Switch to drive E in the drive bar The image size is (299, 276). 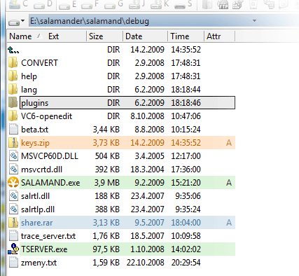[68, 4]
